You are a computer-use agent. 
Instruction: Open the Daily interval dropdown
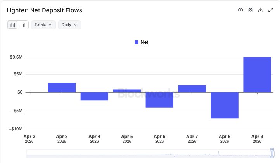click(69, 25)
